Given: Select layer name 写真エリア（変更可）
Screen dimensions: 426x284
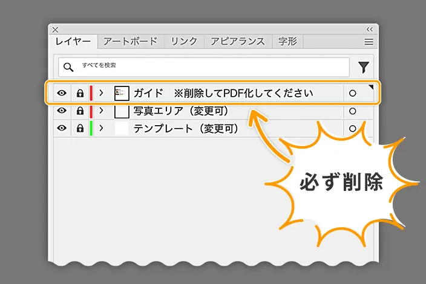Looking at the screenshot, I should click(x=181, y=111).
